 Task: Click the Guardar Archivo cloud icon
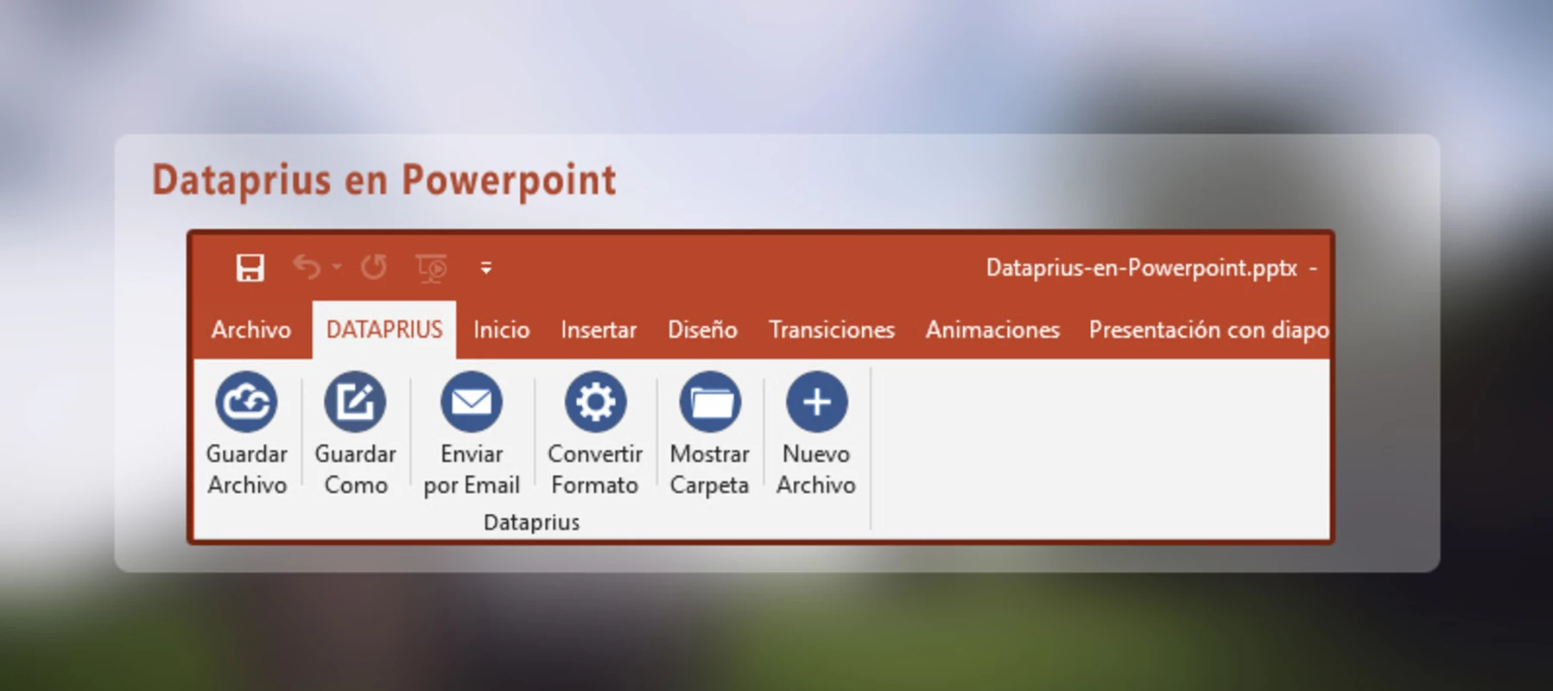(x=246, y=402)
